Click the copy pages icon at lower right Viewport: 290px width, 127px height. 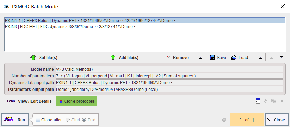(273, 101)
